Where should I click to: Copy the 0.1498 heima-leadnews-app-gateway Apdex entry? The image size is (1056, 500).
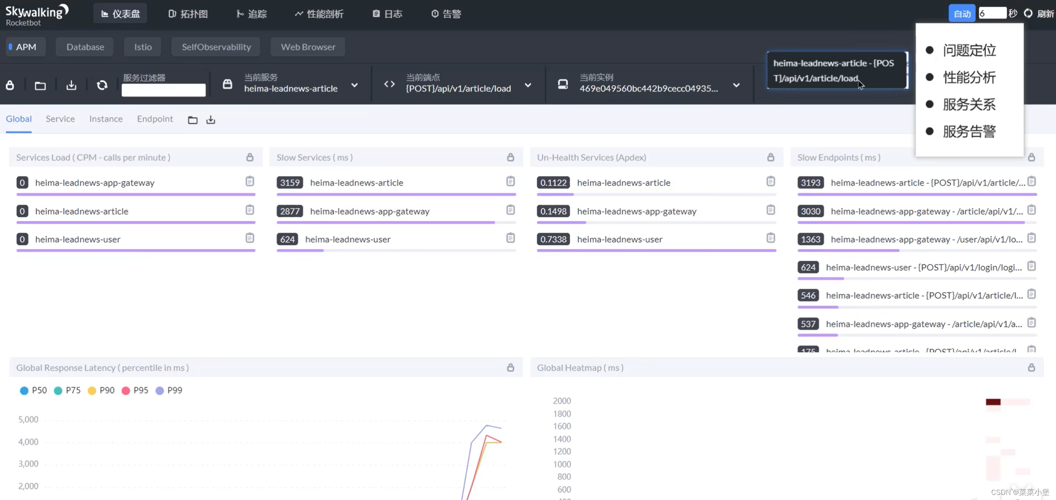[x=771, y=210]
